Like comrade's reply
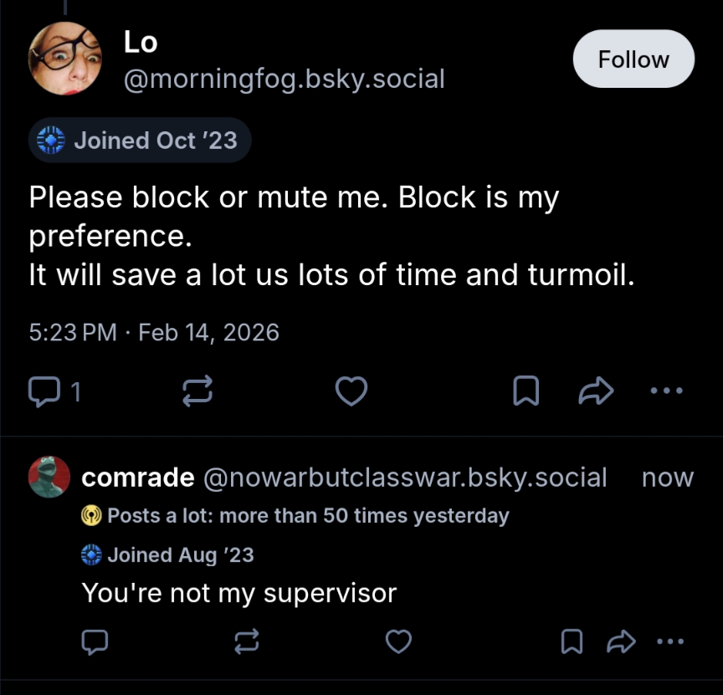Image resolution: width=723 pixels, height=695 pixels. click(398, 641)
